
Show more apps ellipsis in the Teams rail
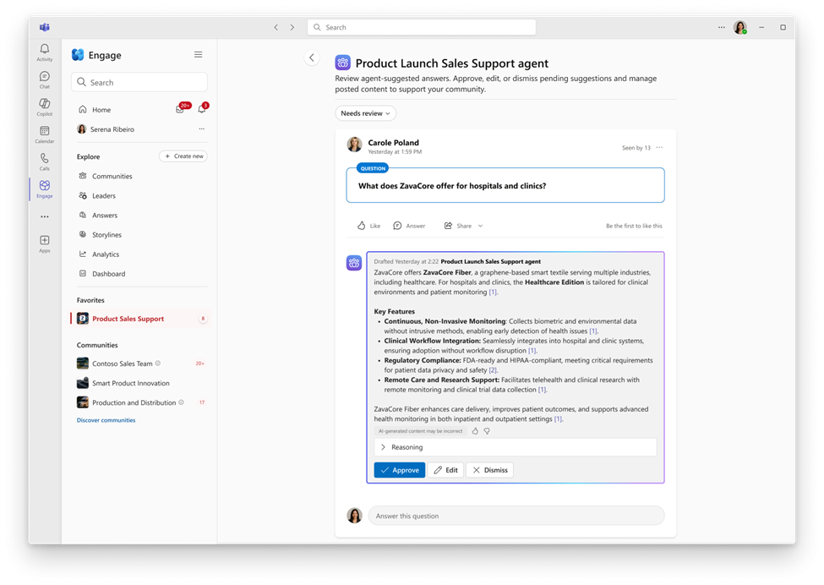(x=45, y=216)
